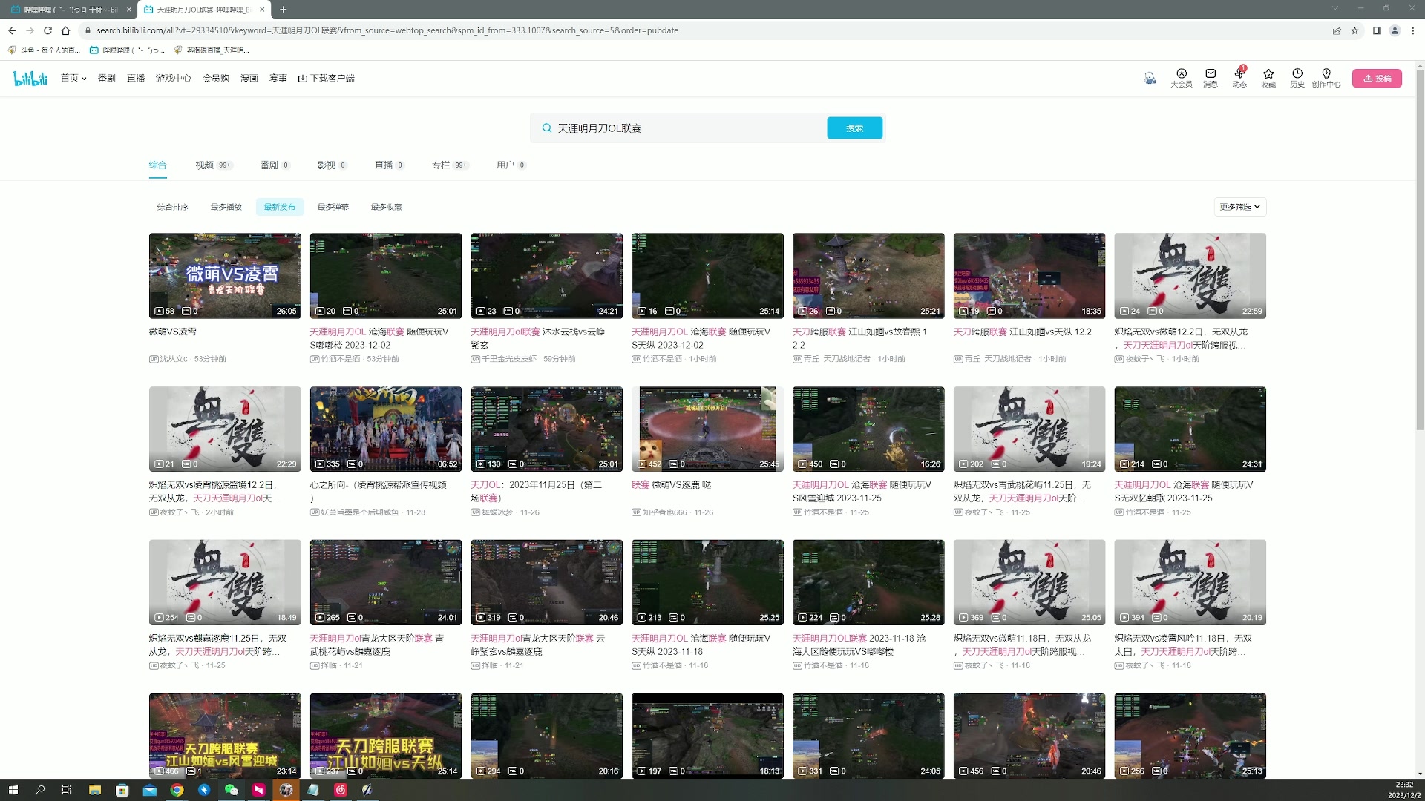Open the 大会员 membership icon

pos(1181,74)
